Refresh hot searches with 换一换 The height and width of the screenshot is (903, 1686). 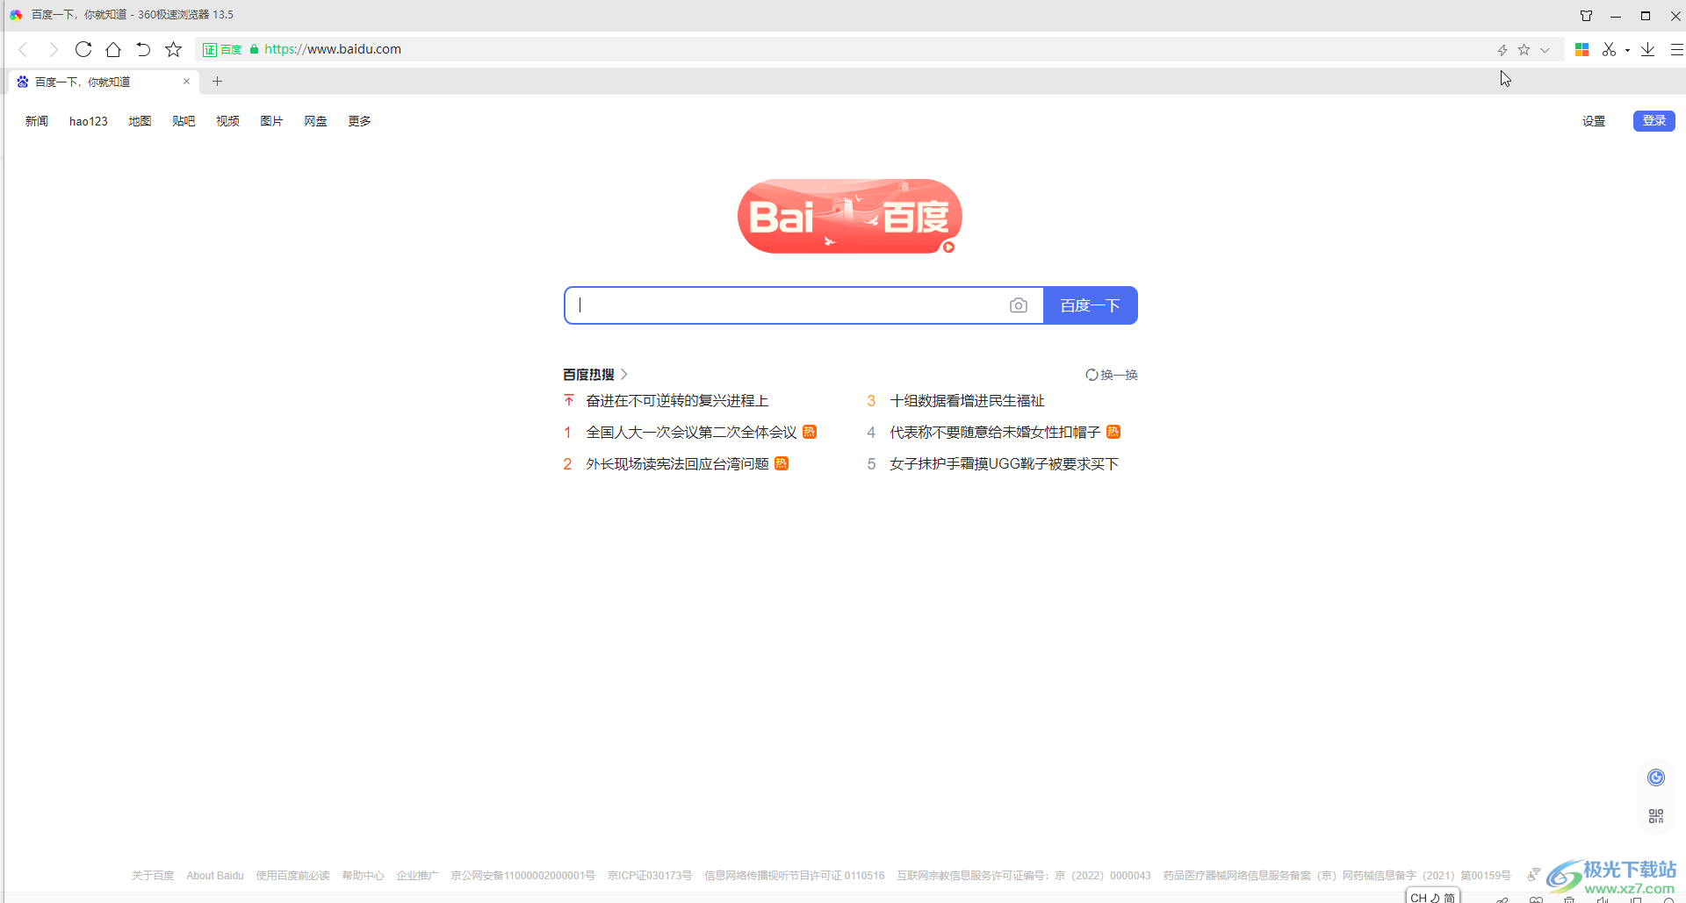[x=1112, y=375]
